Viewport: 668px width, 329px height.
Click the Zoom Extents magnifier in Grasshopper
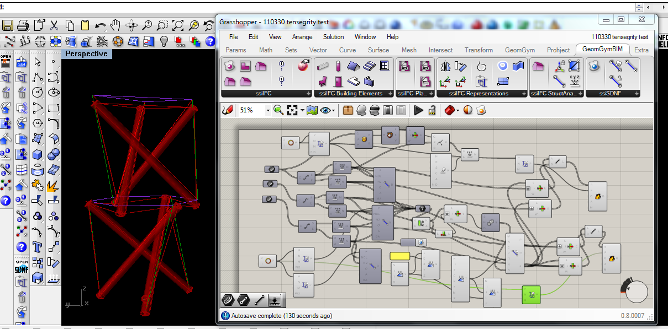coord(278,110)
